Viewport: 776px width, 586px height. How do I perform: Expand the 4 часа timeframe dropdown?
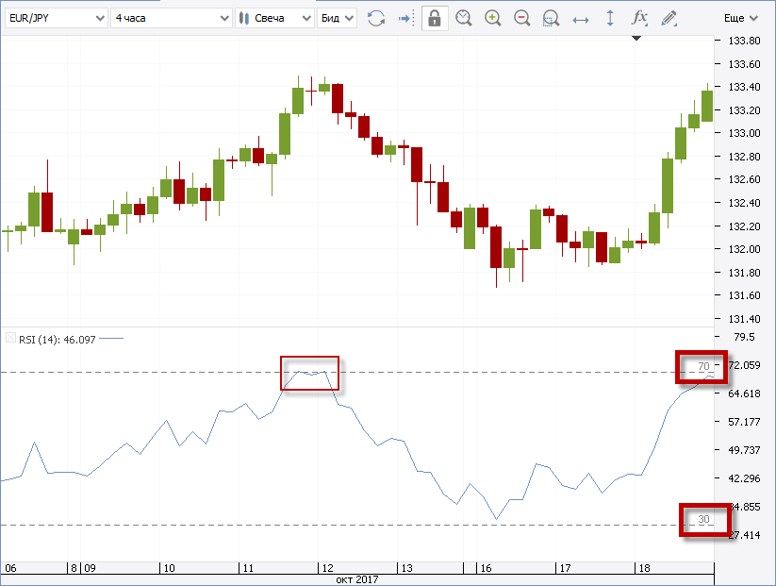point(170,18)
